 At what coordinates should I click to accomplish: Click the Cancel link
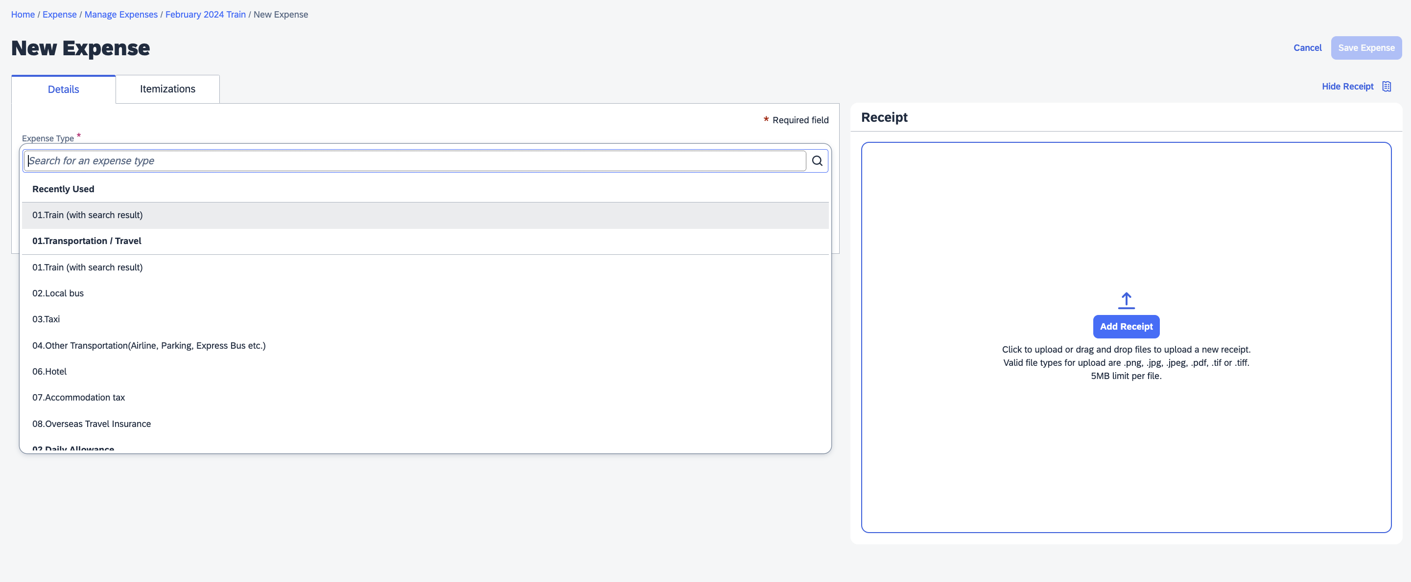(1307, 48)
